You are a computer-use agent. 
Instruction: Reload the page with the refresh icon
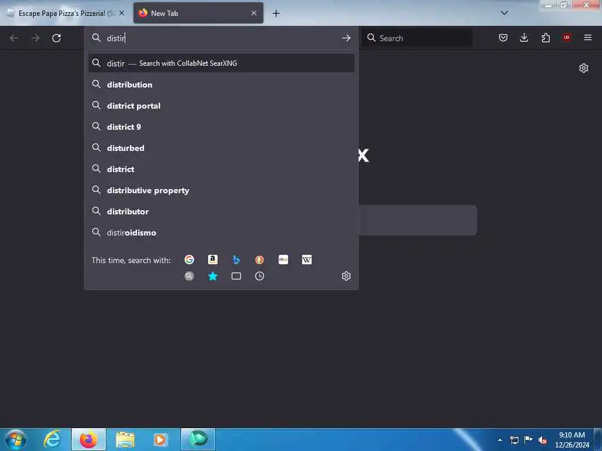tap(56, 38)
